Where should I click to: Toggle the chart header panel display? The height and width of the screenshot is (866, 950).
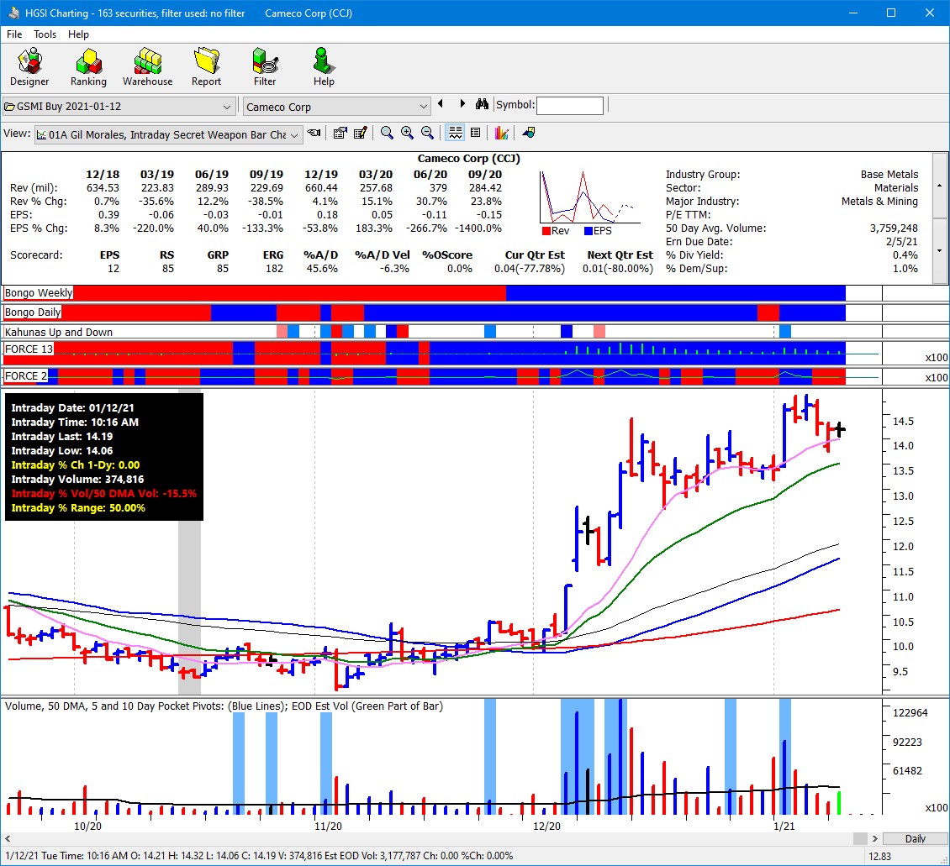coord(455,134)
